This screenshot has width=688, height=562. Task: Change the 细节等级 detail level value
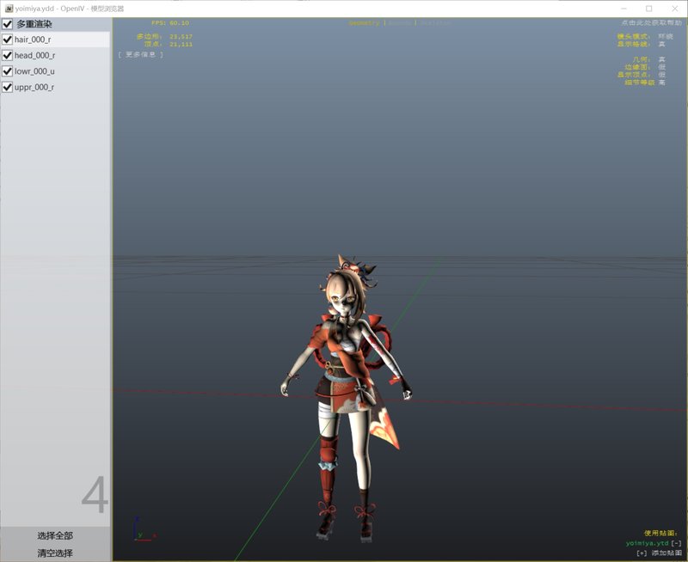pos(661,82)
